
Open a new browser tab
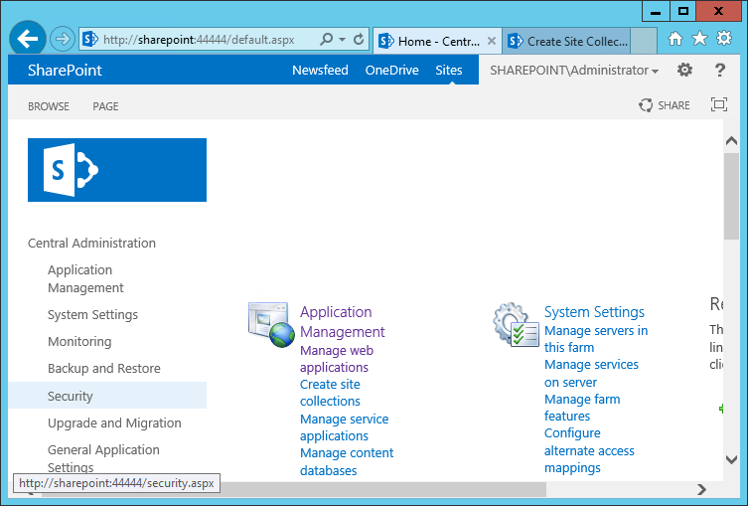coord(644,41)
